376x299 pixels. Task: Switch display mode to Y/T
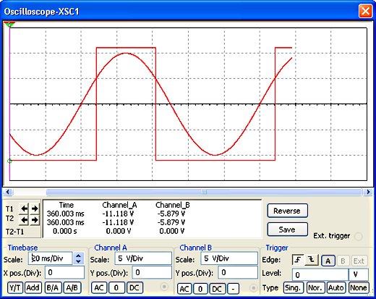pos(15,288)
